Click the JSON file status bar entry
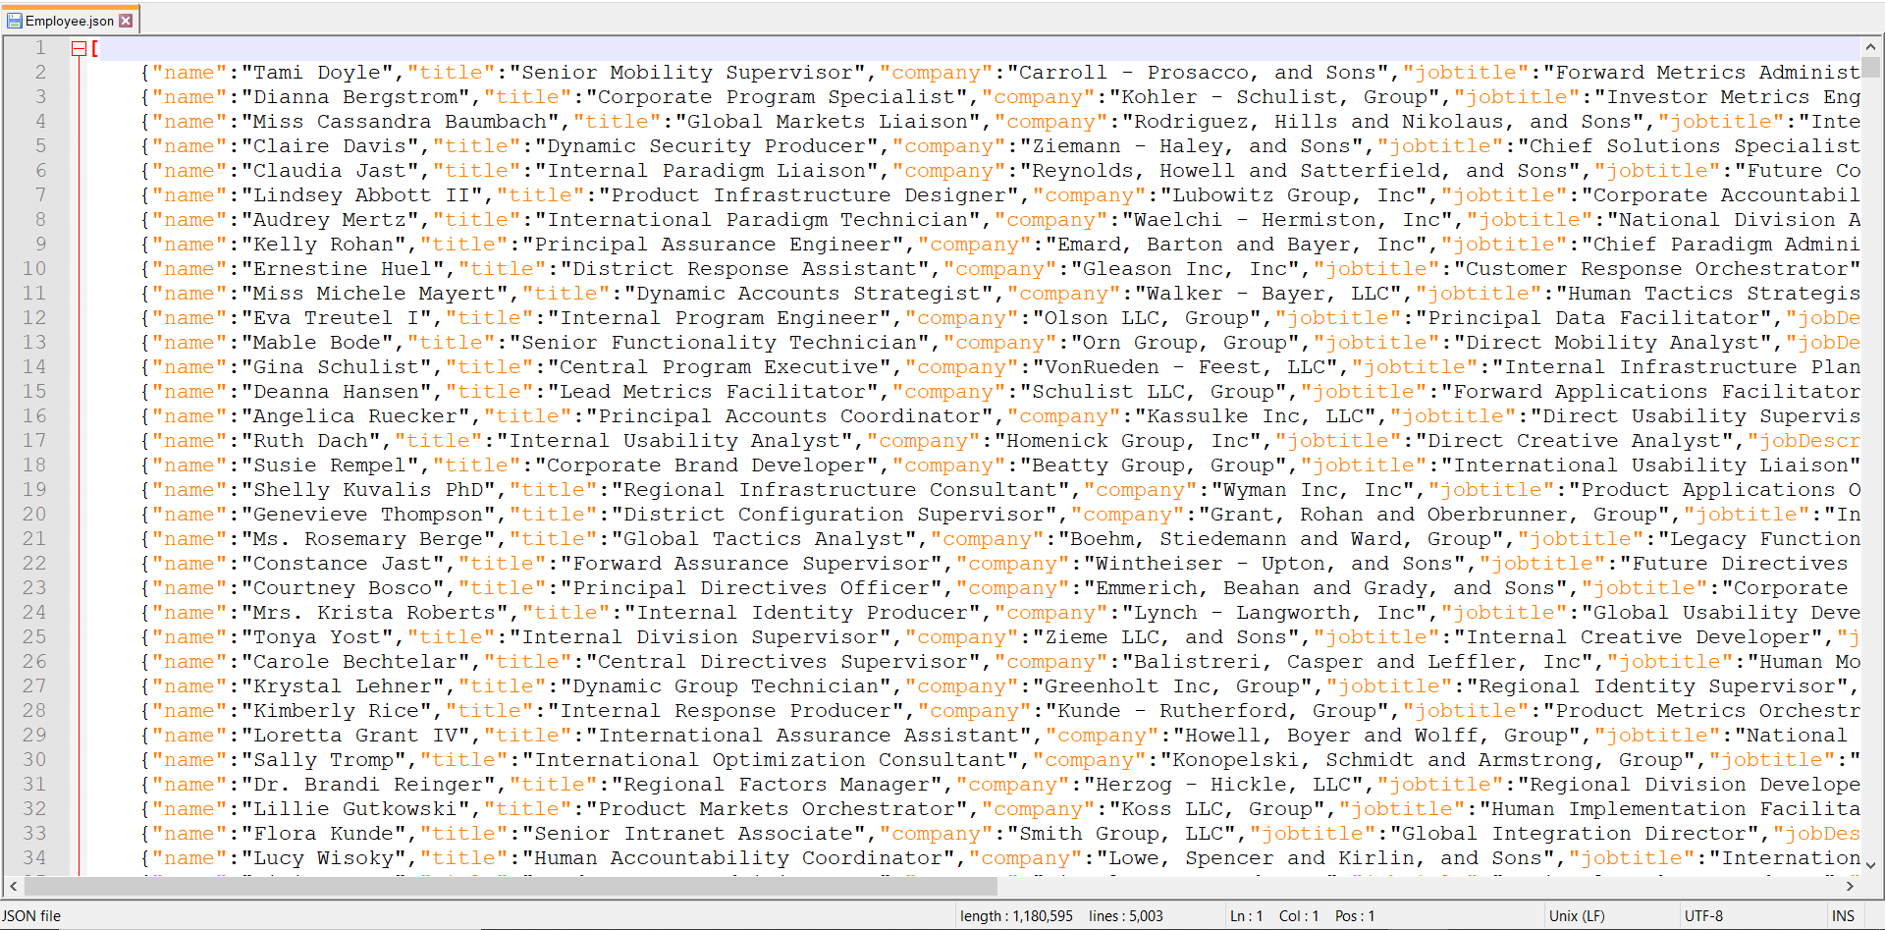 pos(31,915)
